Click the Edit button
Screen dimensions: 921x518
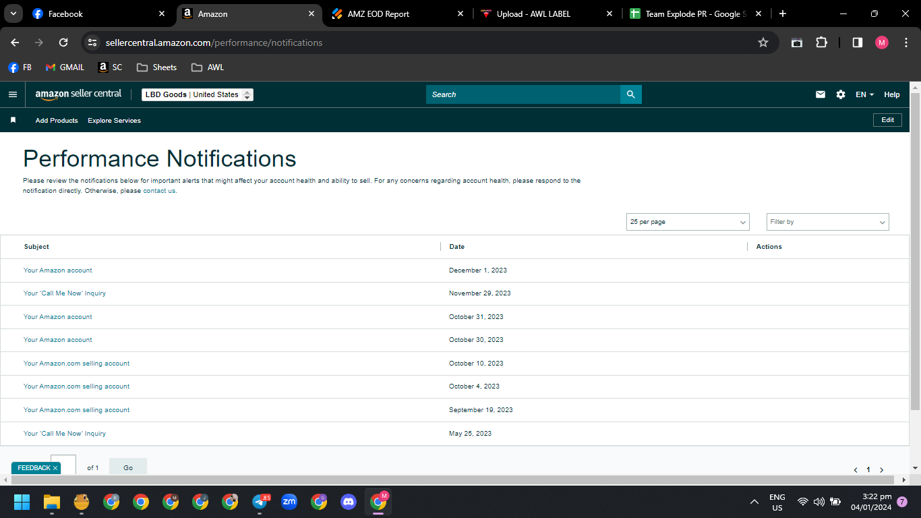point(888,120)
